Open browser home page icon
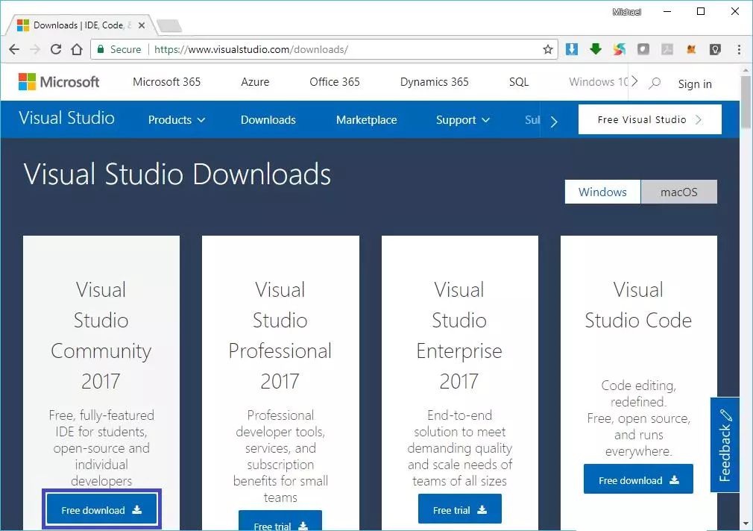Image resolution: width=753 pixels, height=531 pixels. (76, 49)
